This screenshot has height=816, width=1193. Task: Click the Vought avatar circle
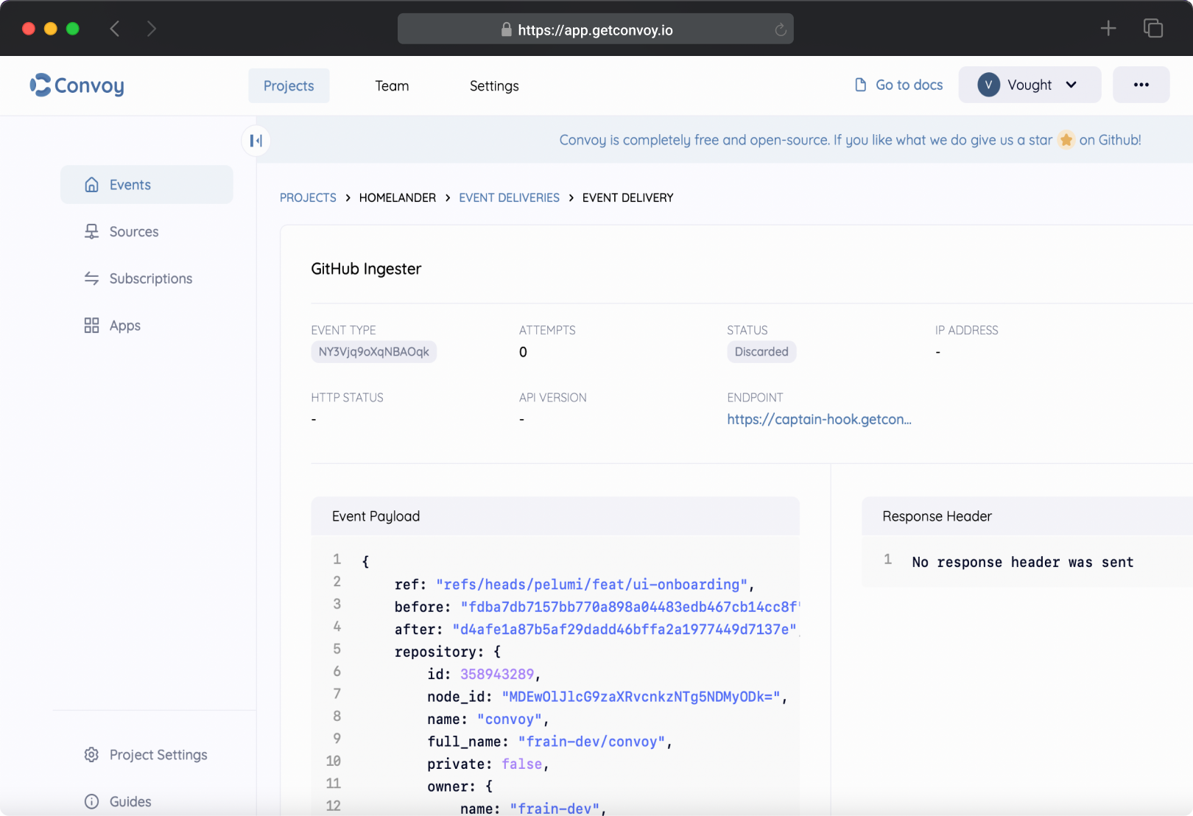click(988, 85)
